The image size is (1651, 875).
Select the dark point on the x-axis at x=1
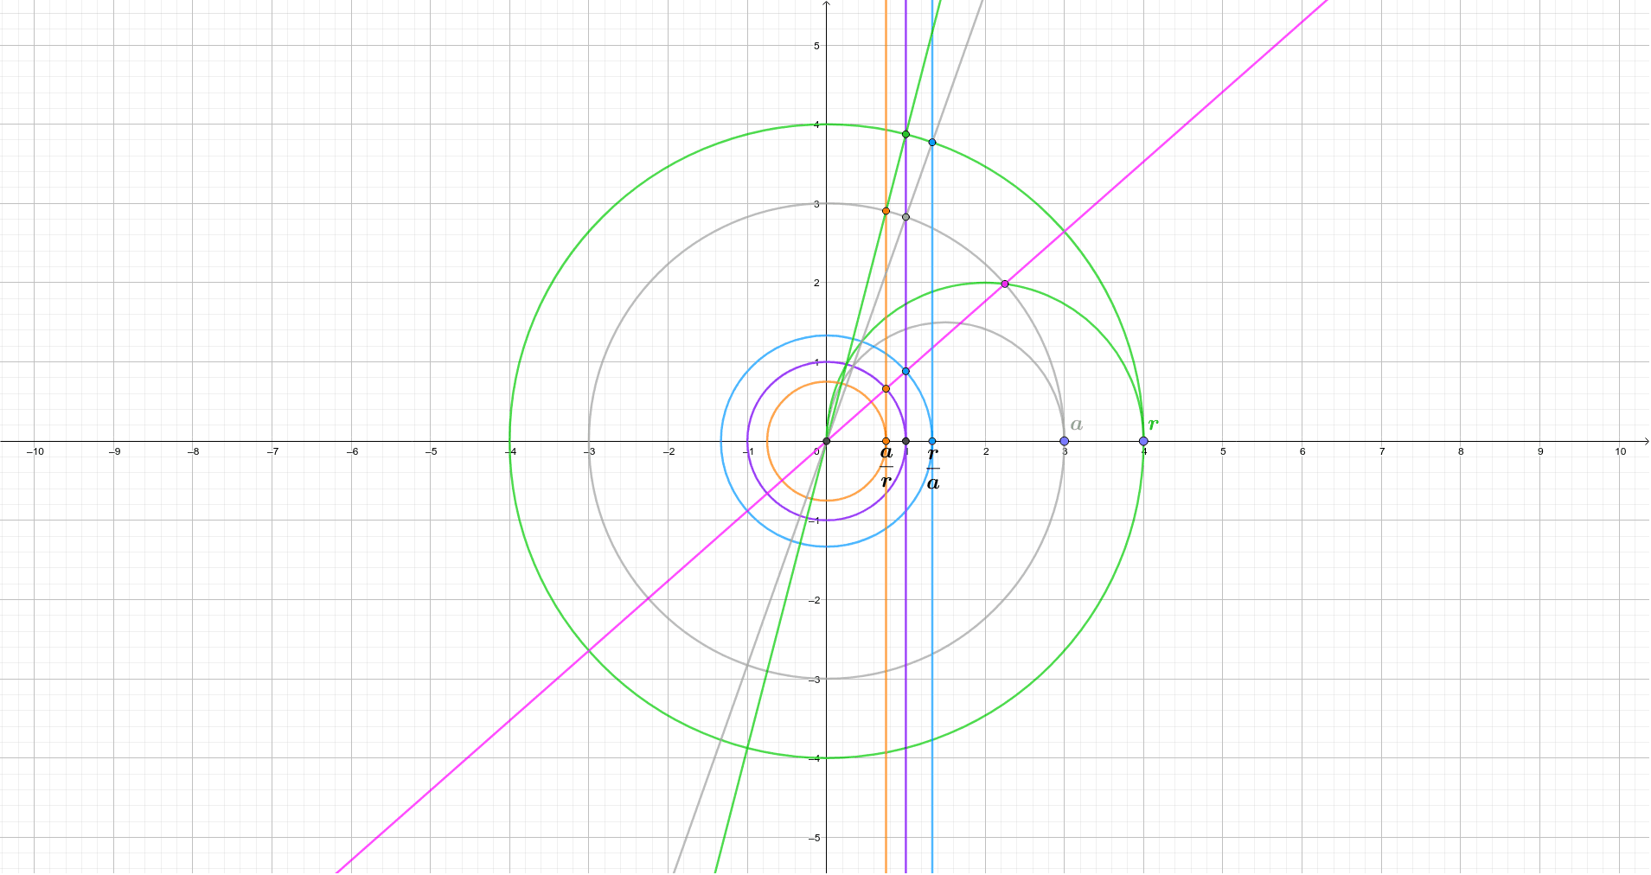(905, 441)
